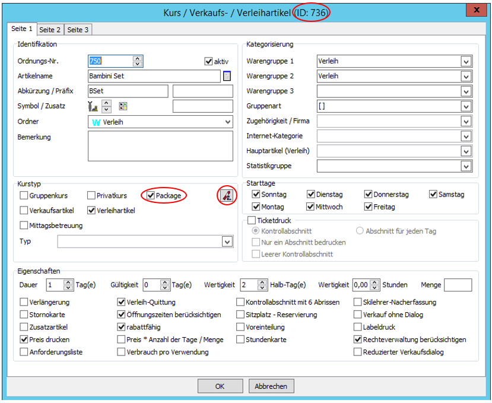Close the dialog with the X button
Screen dimensions: 492x403
(x=477, y=9)
